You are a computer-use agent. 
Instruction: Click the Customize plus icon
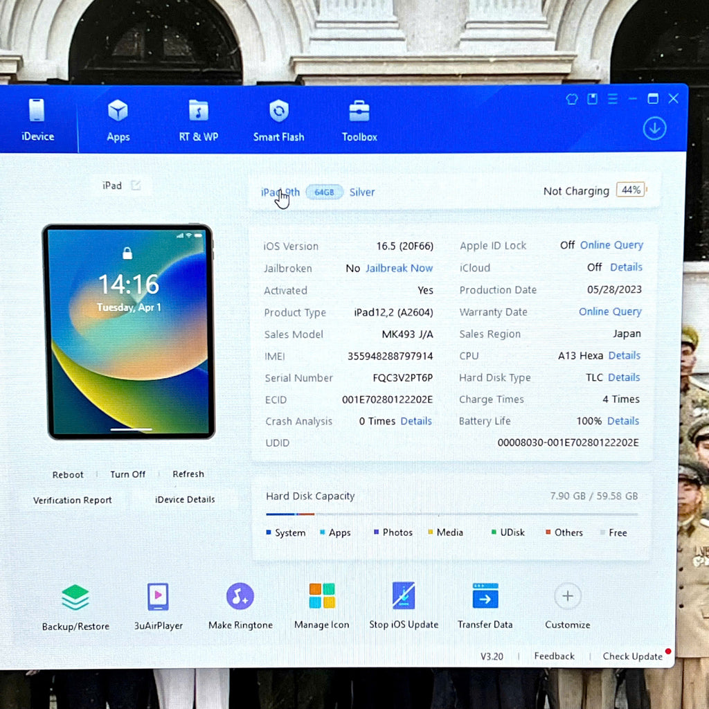(567, 595)
